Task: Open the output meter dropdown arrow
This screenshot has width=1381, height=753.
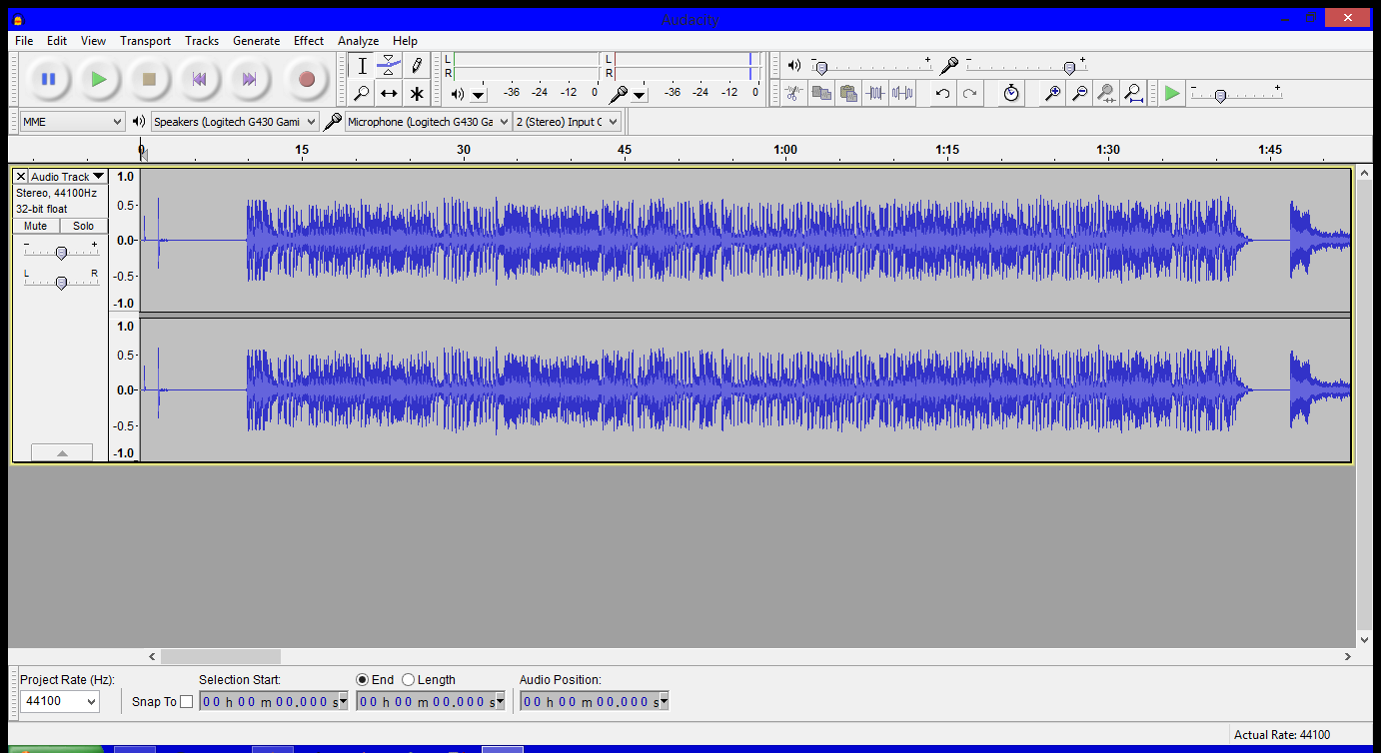Action: [x=479, y=95]
